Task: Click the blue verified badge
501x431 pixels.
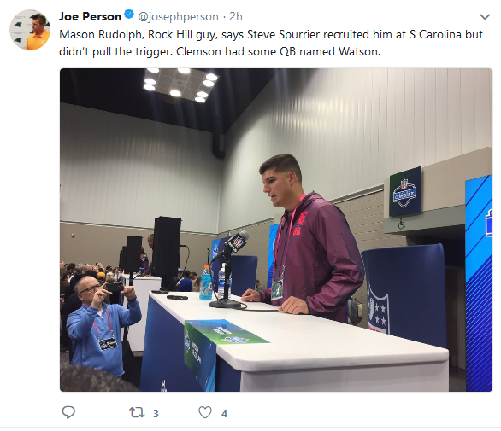Action: tap(129, 15)
